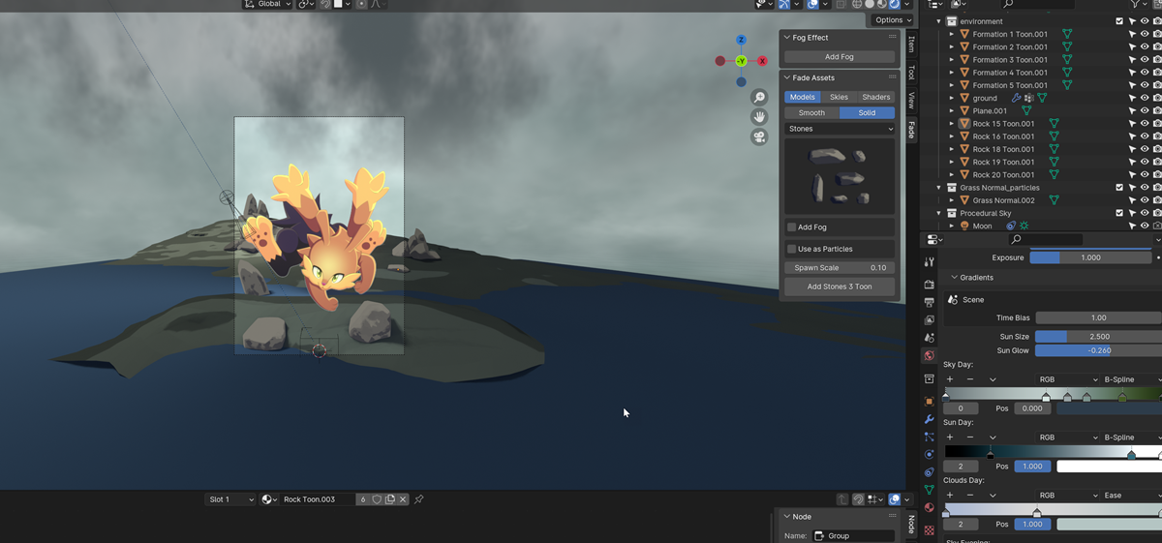The image size is (1162, 543).
Task: Open the Options dropdown in viewport header
Action: 891,19
